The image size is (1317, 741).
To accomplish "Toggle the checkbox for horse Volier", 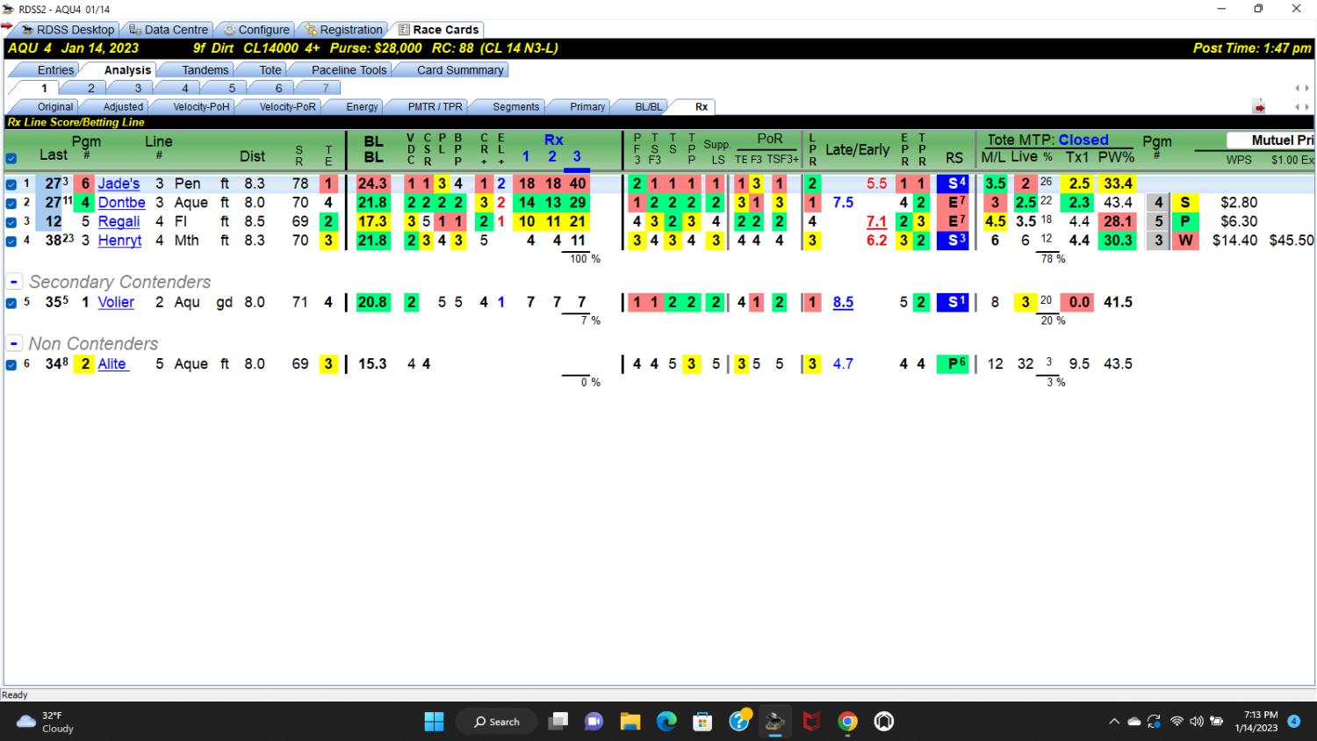I will tap(11, 303).
